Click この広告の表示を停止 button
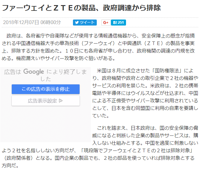The width and height of the screenshot is (205, 173). pos(46,89)
